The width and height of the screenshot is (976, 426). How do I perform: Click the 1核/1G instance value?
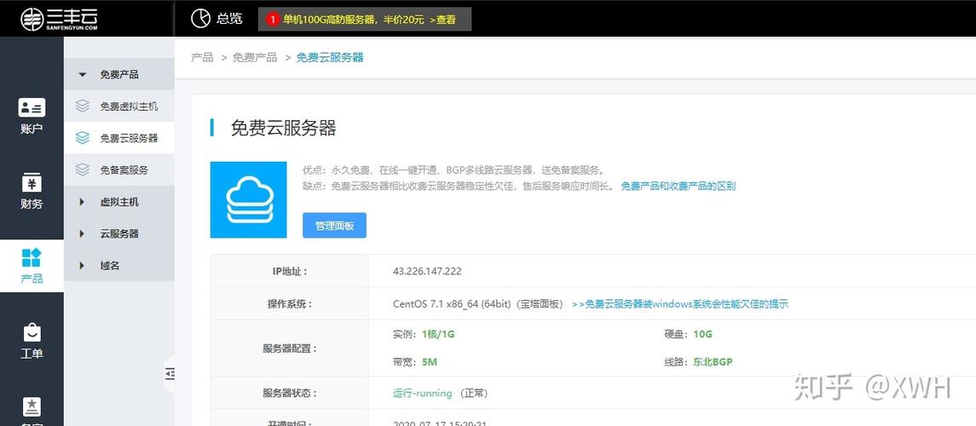point(438,334)
